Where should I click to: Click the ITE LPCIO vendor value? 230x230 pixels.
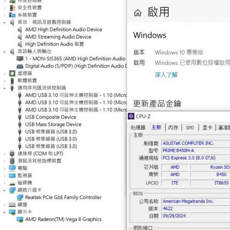(x=175, y=183)
